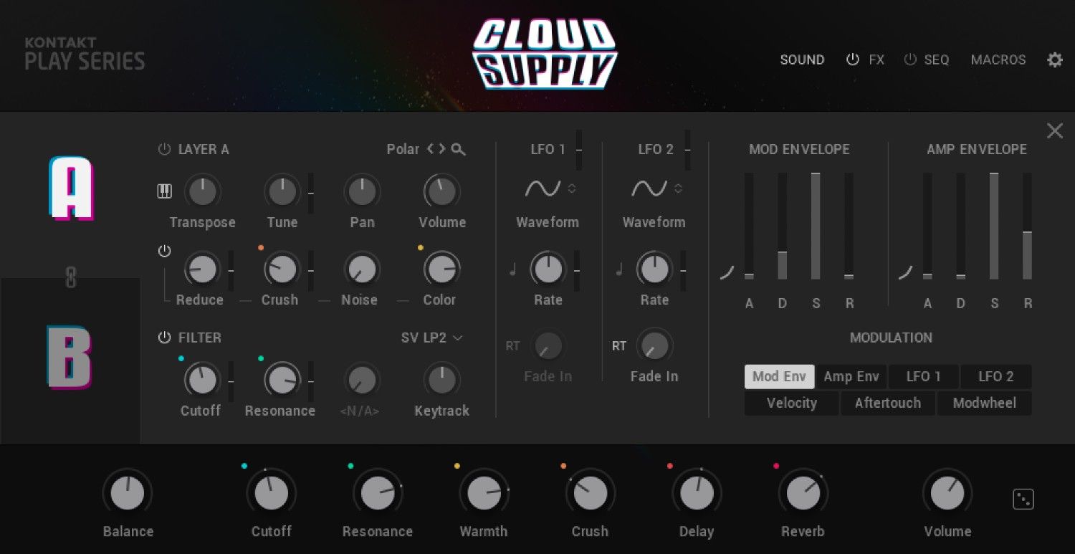The height and width of the screenshot is (554, 1075).
Task: Select Aftertouch as modulation source
Action: pyautogui.click(x=887, y=403)
